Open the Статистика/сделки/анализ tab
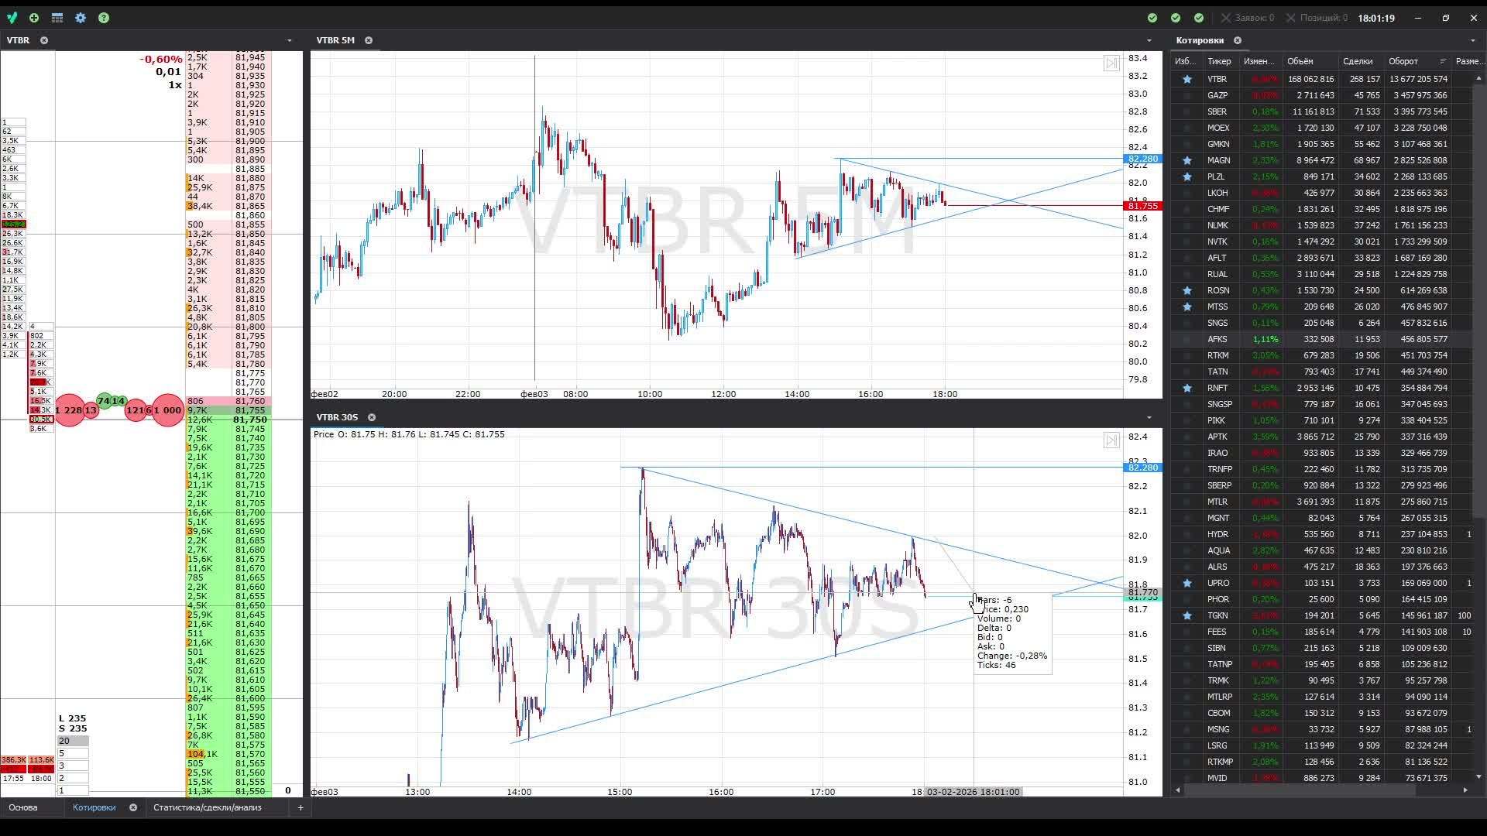Image resolution: width=1487 pixels, height=836 pixels. [x=207, y=807]
